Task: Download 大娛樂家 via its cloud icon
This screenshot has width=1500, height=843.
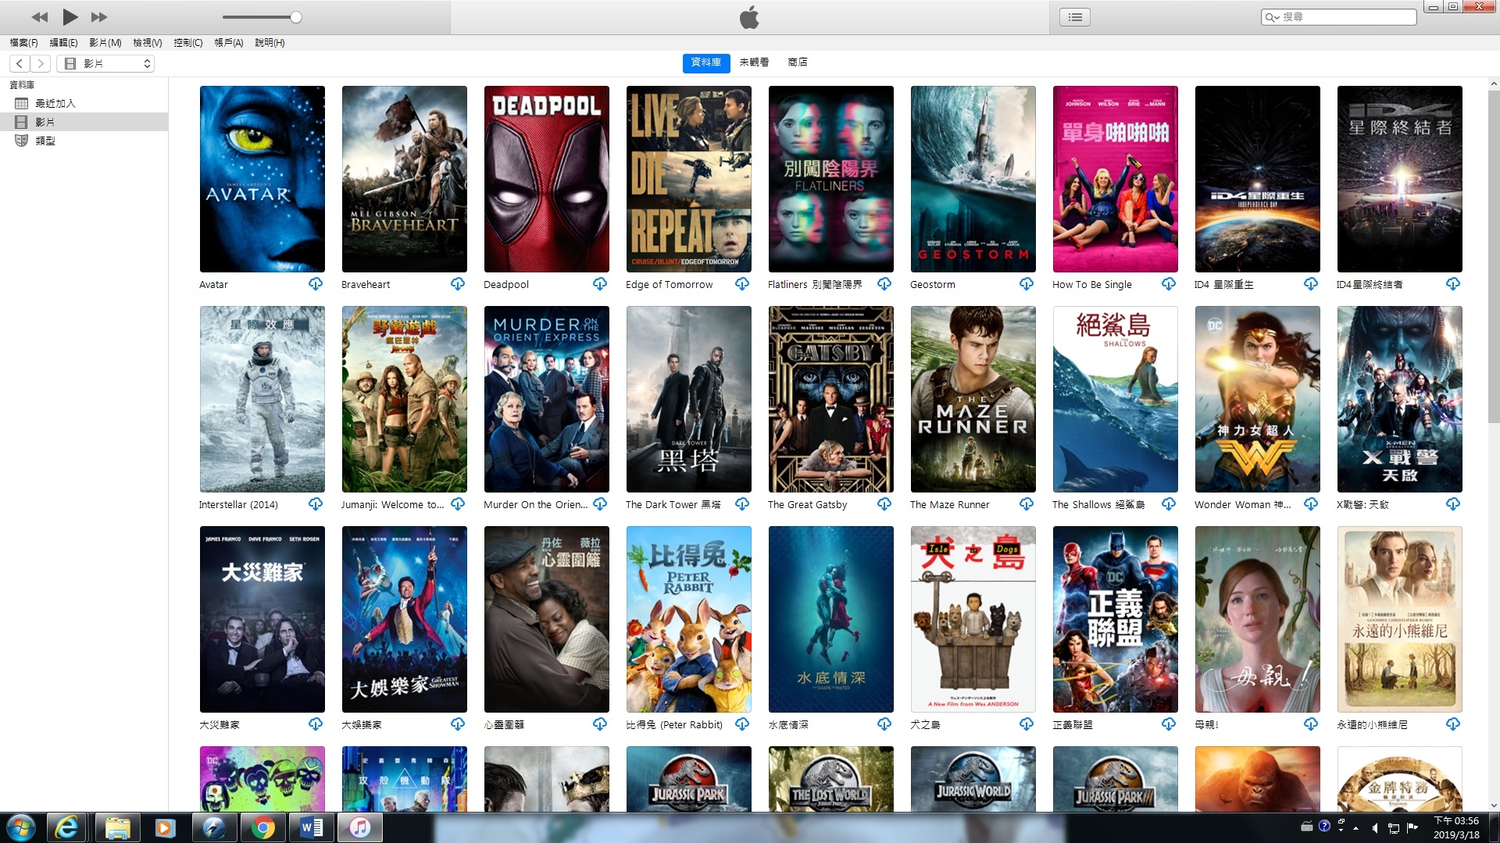Action: click(458, 724)
